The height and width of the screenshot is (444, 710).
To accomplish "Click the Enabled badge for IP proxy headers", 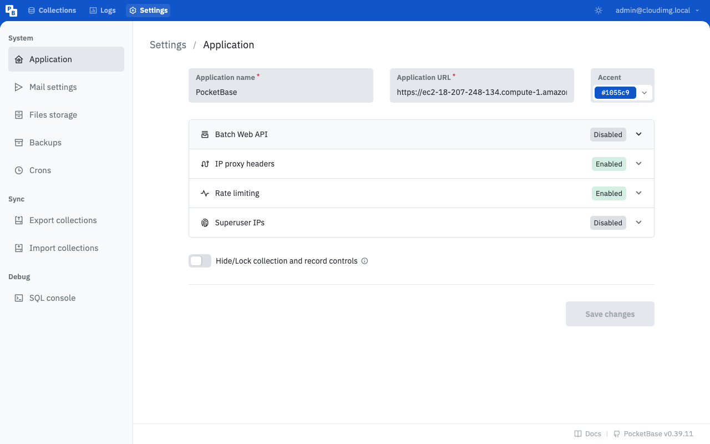I will [609, 164].
